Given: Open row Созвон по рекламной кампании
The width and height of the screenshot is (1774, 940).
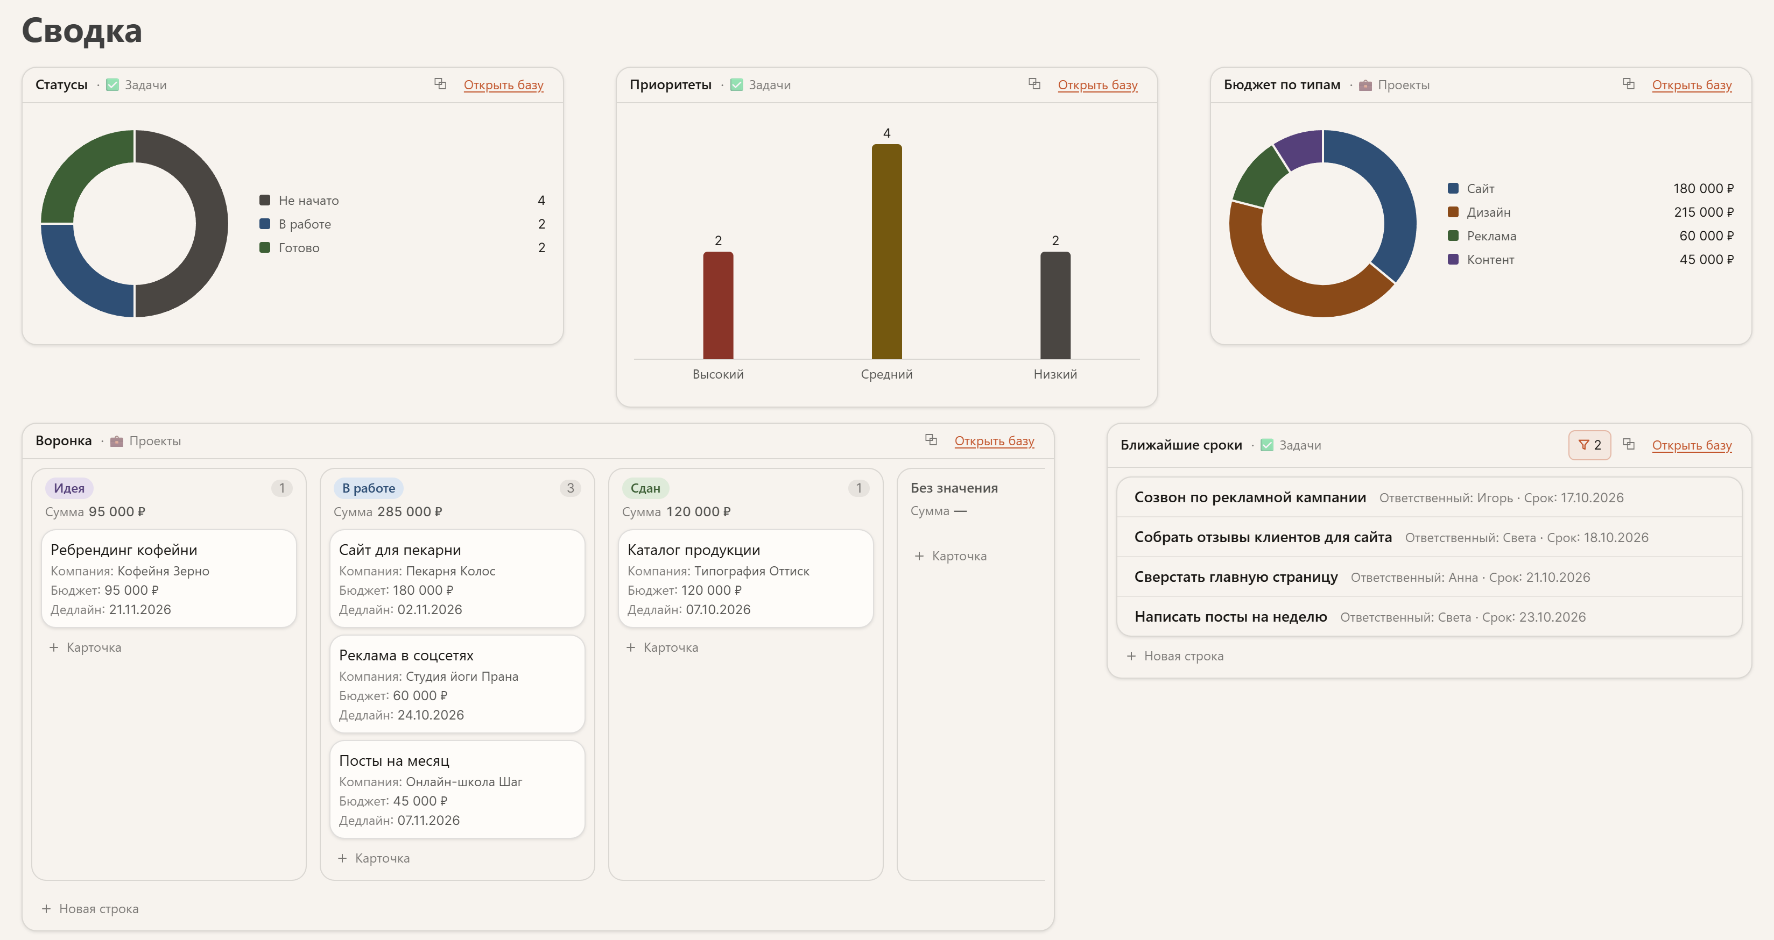Looking at the screenshot, I should click(x=1429, y=497).
